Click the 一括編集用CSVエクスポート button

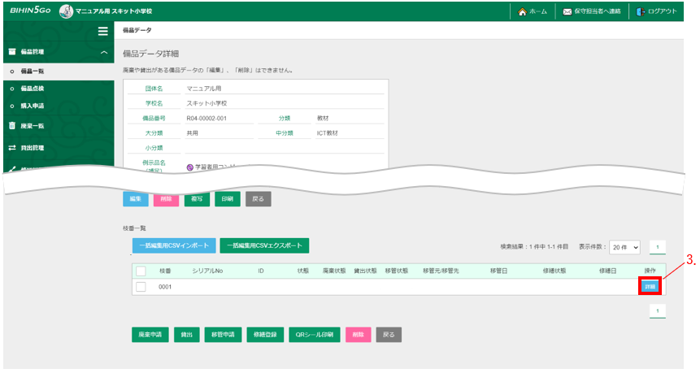264,245
